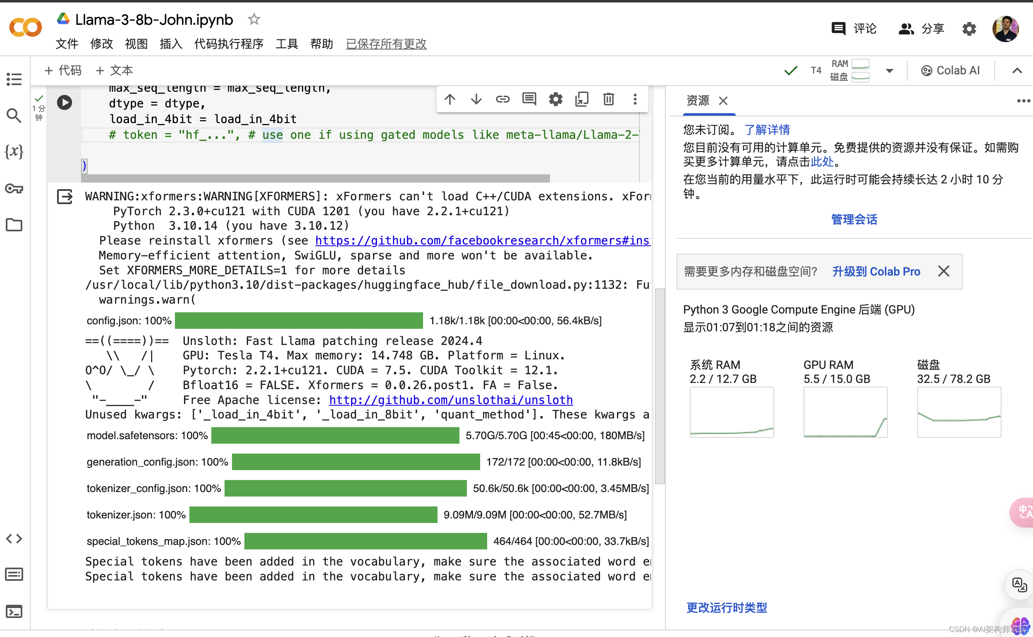The height and width of the screenshot is (637, 1033).
Task: Open the command palette icon
Action: 14,574
